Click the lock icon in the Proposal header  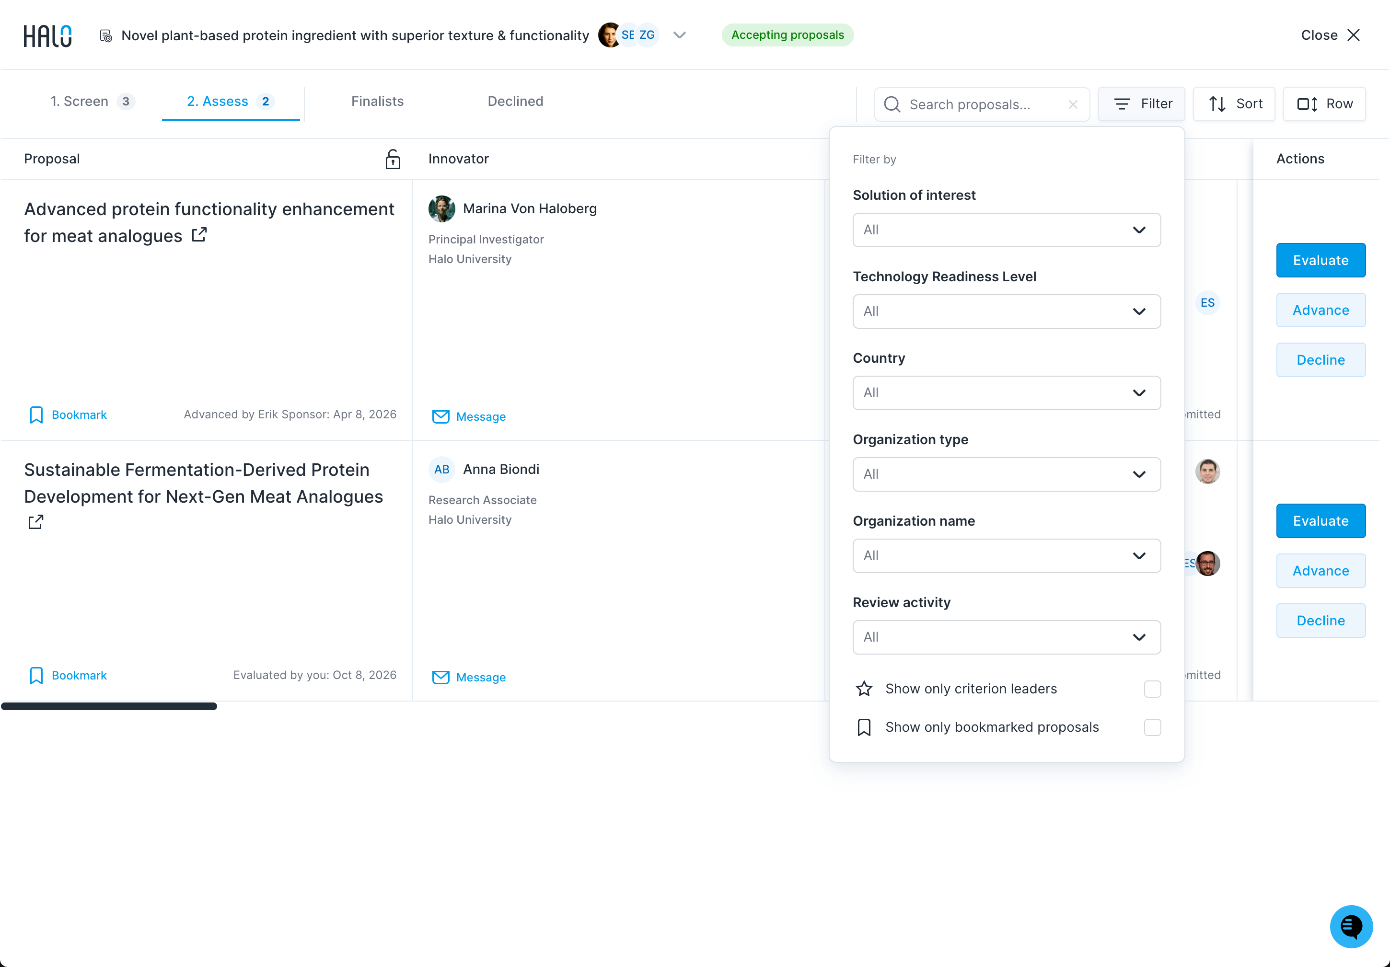[393, 159]
